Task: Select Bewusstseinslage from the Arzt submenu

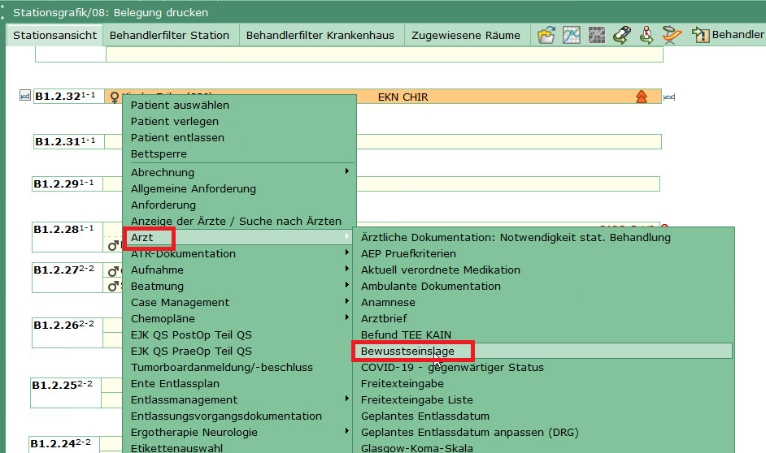Action: 407,351
